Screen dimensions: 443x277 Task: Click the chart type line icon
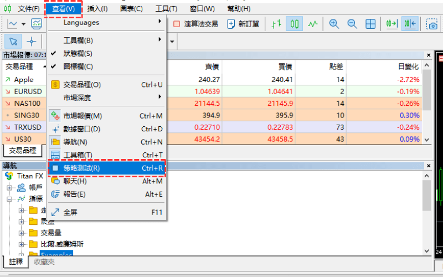point(12,24)
